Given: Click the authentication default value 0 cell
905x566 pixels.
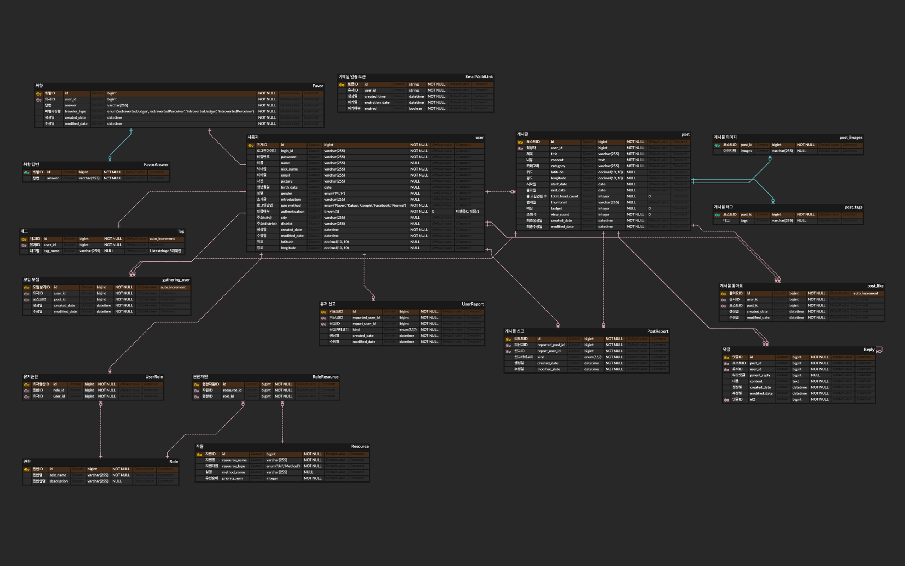Looking at the screenshot, I should [x=433, y=212].
